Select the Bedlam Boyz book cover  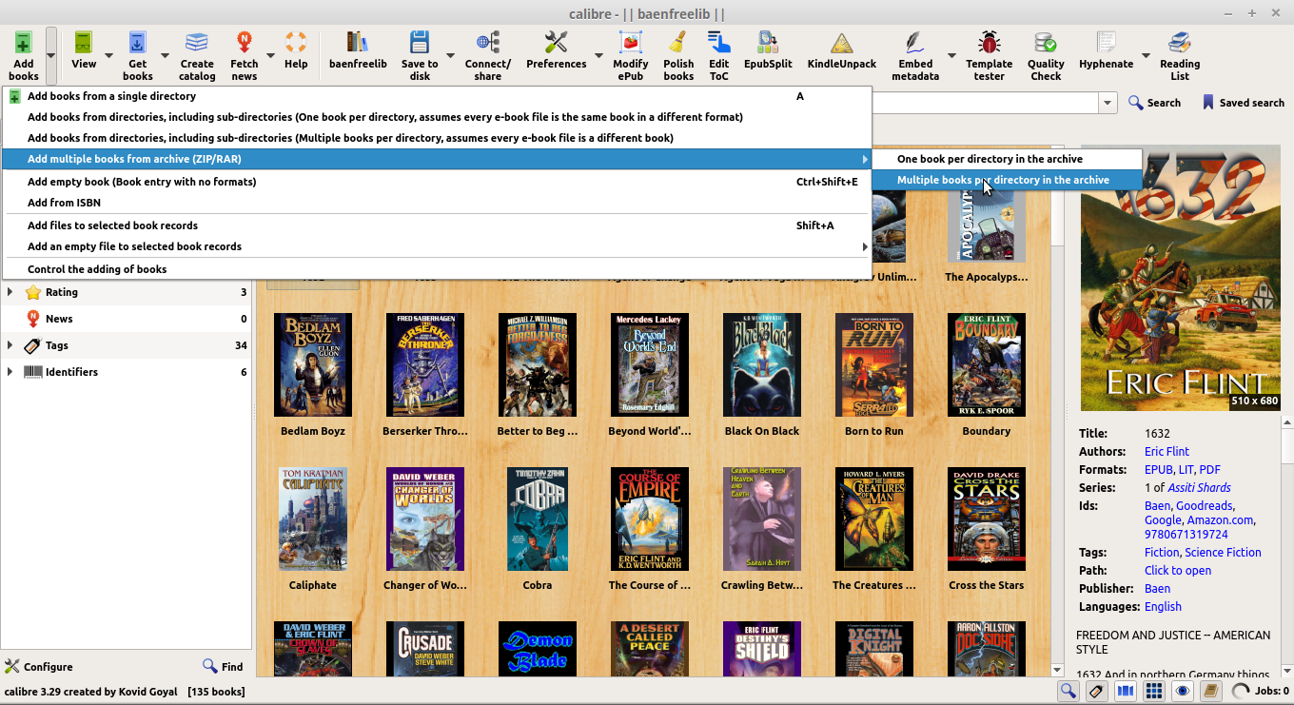[313, 365]
